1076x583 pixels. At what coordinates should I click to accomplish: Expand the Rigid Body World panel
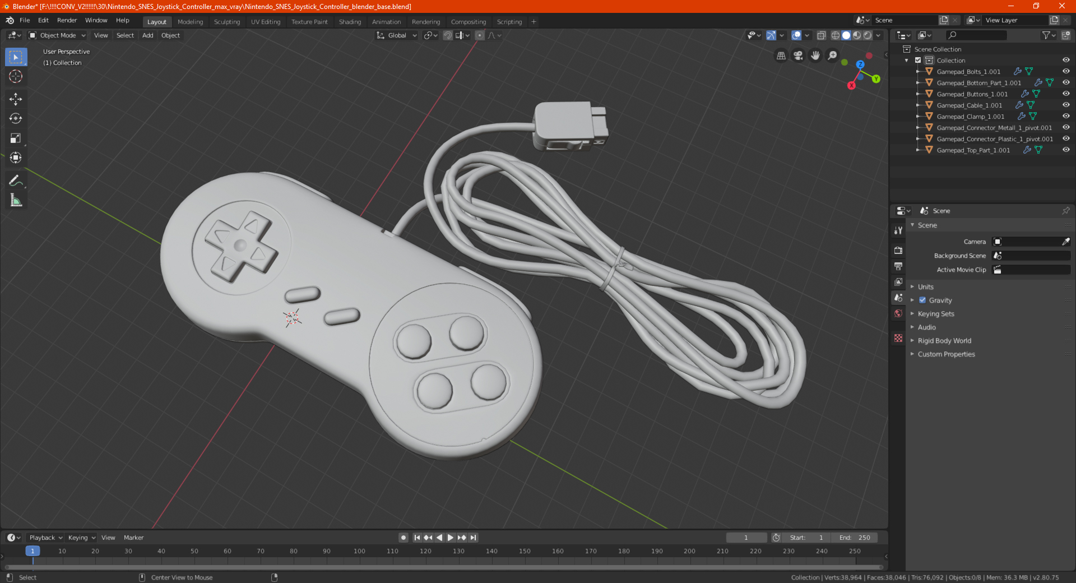[944, 340]
